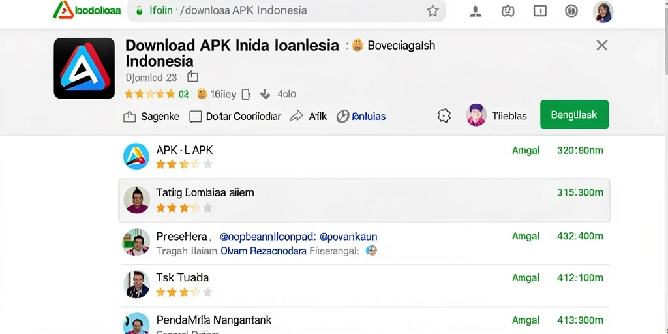This screenshot has width=668, height=334.
Task: Open settings via the gear icon
Action: (x=444, y=116)
